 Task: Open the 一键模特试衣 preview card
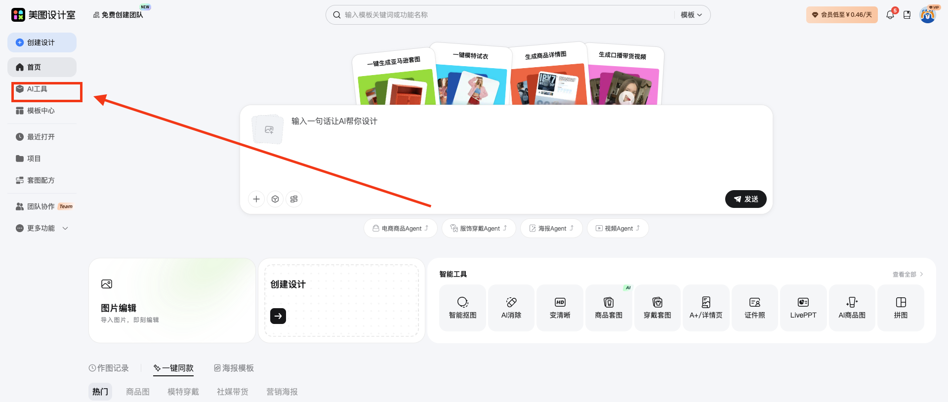pyautogui.click(x=471, y=74)
